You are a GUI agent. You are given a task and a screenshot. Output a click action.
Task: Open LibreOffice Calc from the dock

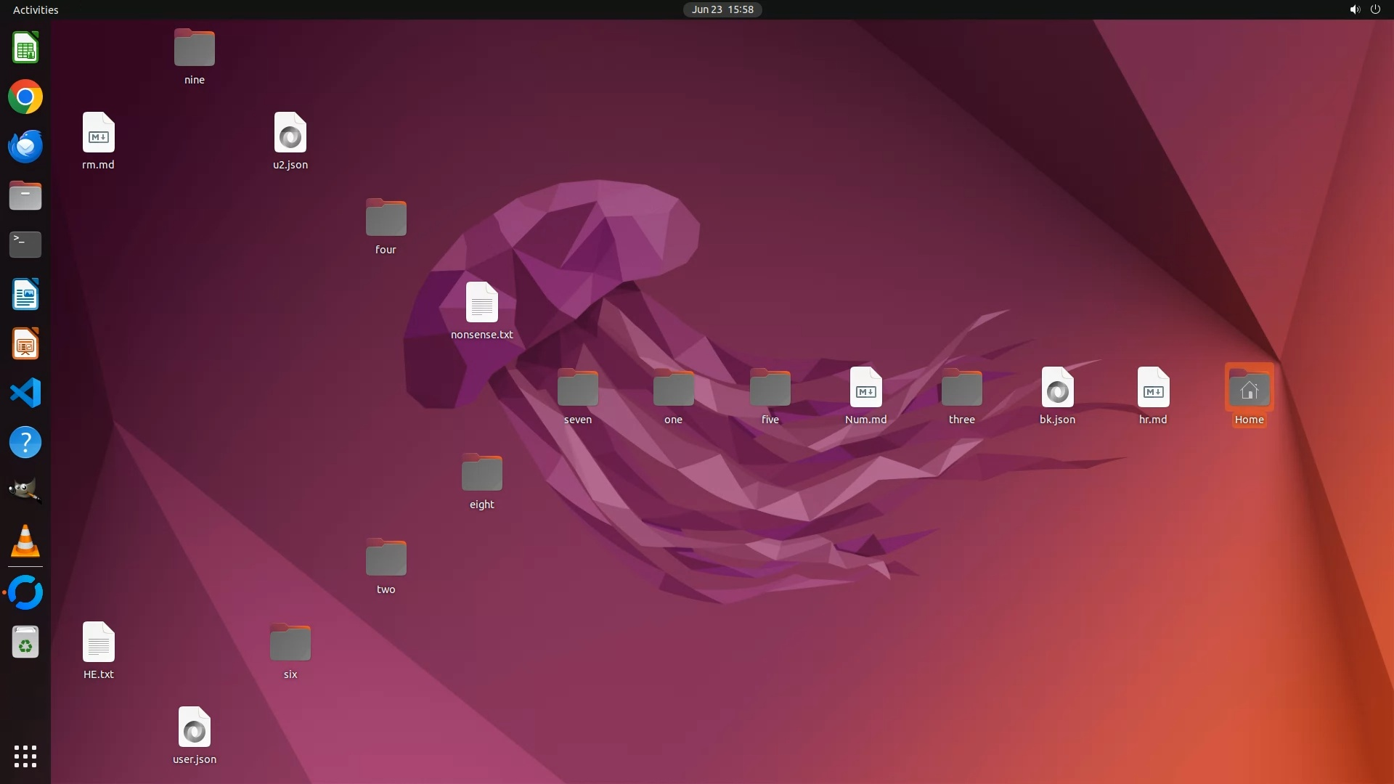tap(25, 48)
